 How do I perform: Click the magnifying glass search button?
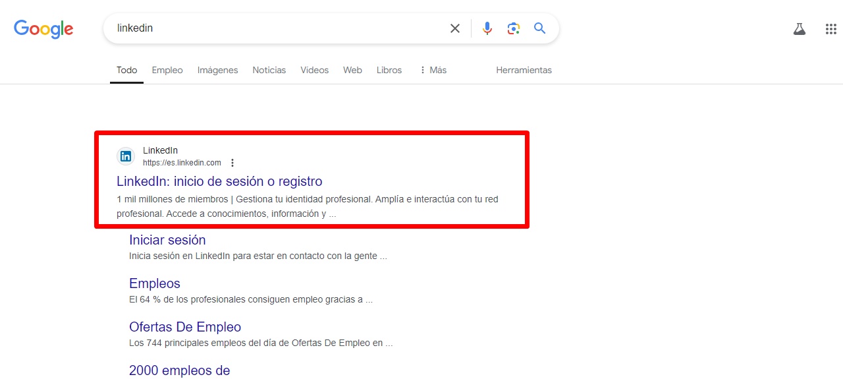540,28
